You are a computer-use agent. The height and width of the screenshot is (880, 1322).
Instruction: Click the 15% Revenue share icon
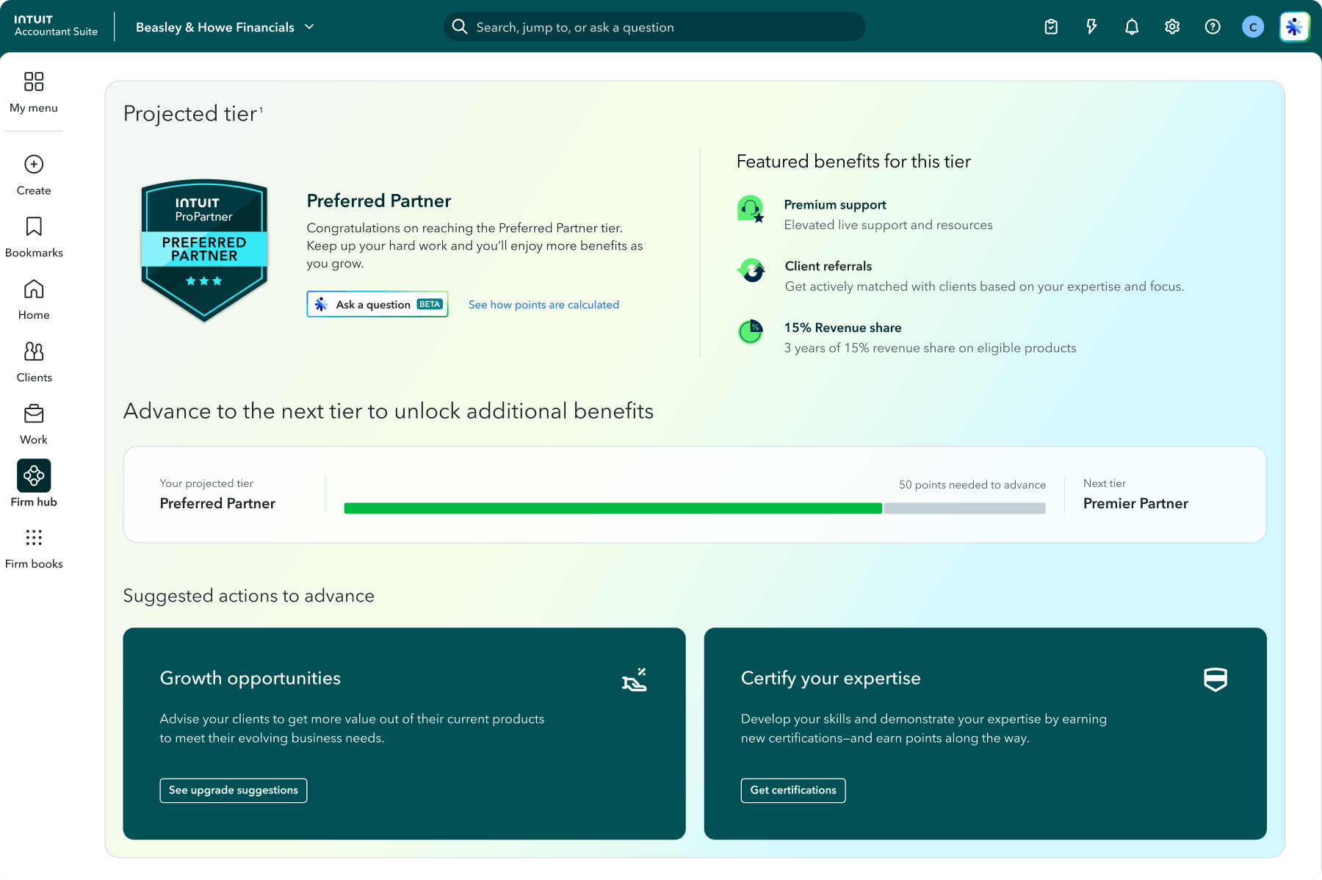coord(751,332)
